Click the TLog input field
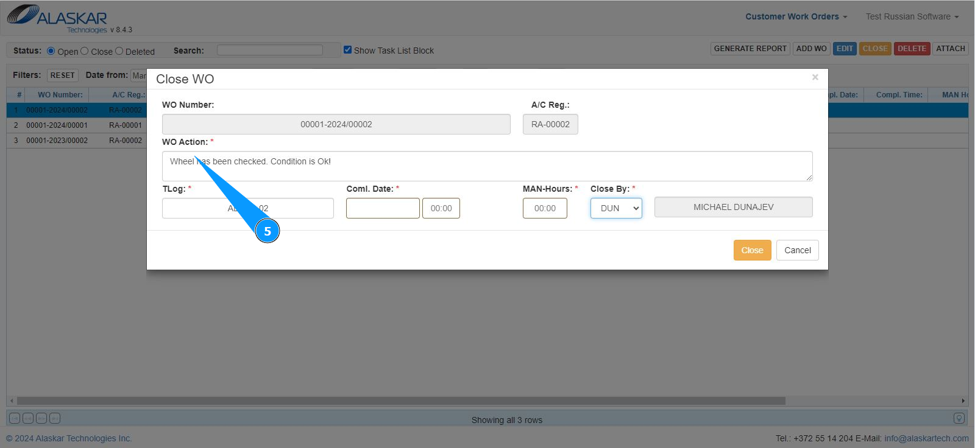Image resolution: width=975 pixels, height=448 pixels. point(247,208)
